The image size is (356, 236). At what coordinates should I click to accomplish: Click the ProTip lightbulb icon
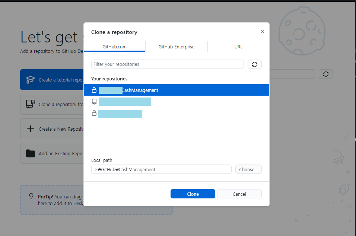tap(31, 196)
